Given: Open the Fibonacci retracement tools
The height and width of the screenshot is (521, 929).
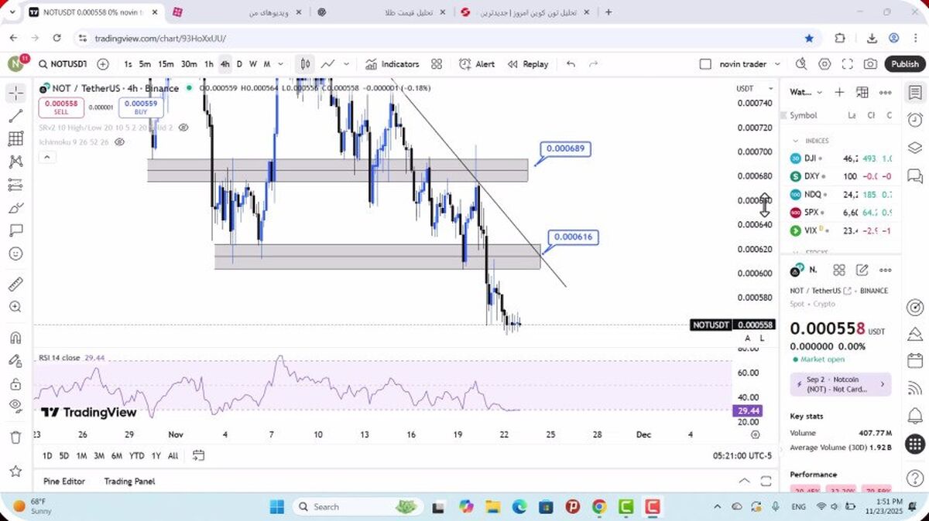Looking at the screenshot, I should click(15, 138).
